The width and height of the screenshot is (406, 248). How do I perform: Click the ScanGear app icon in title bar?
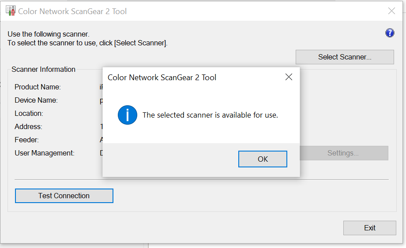click(10, 11)
